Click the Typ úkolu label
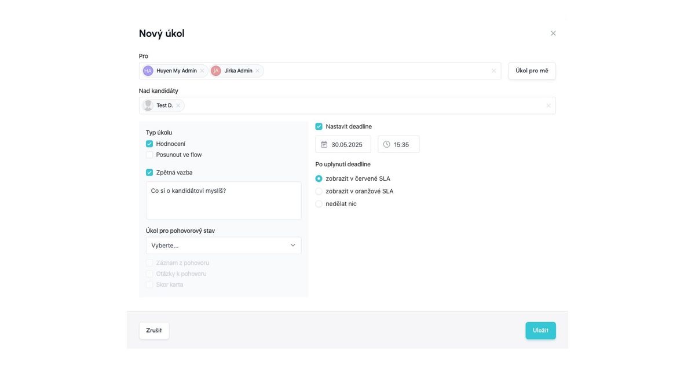Screen dimensions: 695x391 coord(159,133)
